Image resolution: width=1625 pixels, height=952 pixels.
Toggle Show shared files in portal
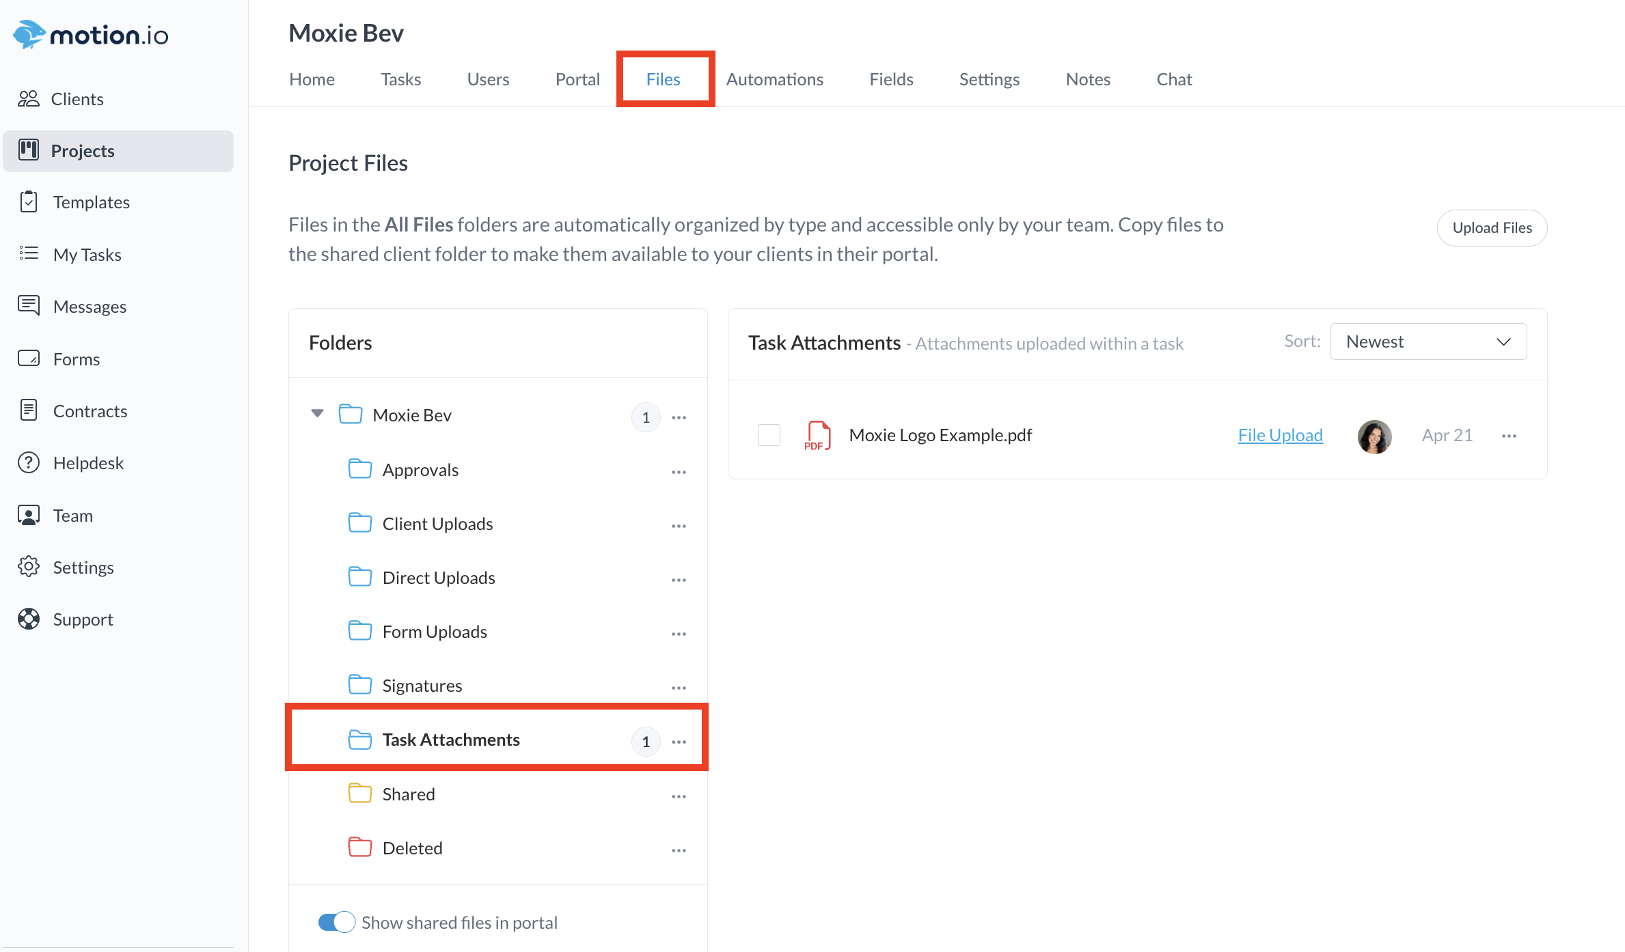pyautogui.click(x=336, y=922)
